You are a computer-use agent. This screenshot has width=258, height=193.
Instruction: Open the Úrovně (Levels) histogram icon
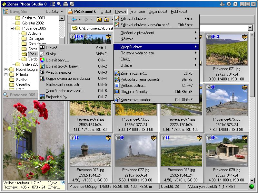(42, 48)
